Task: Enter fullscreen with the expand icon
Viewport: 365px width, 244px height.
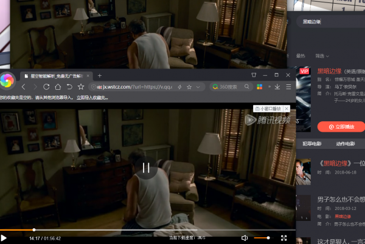Action: pyautogui.click(x=283, y=238)
